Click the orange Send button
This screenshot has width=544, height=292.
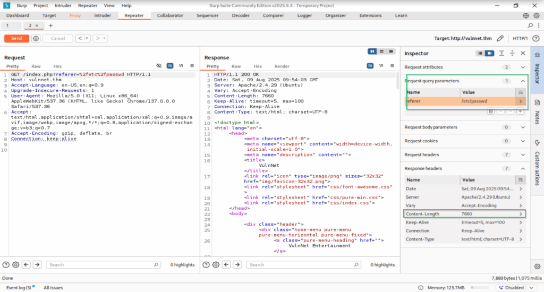16,39
